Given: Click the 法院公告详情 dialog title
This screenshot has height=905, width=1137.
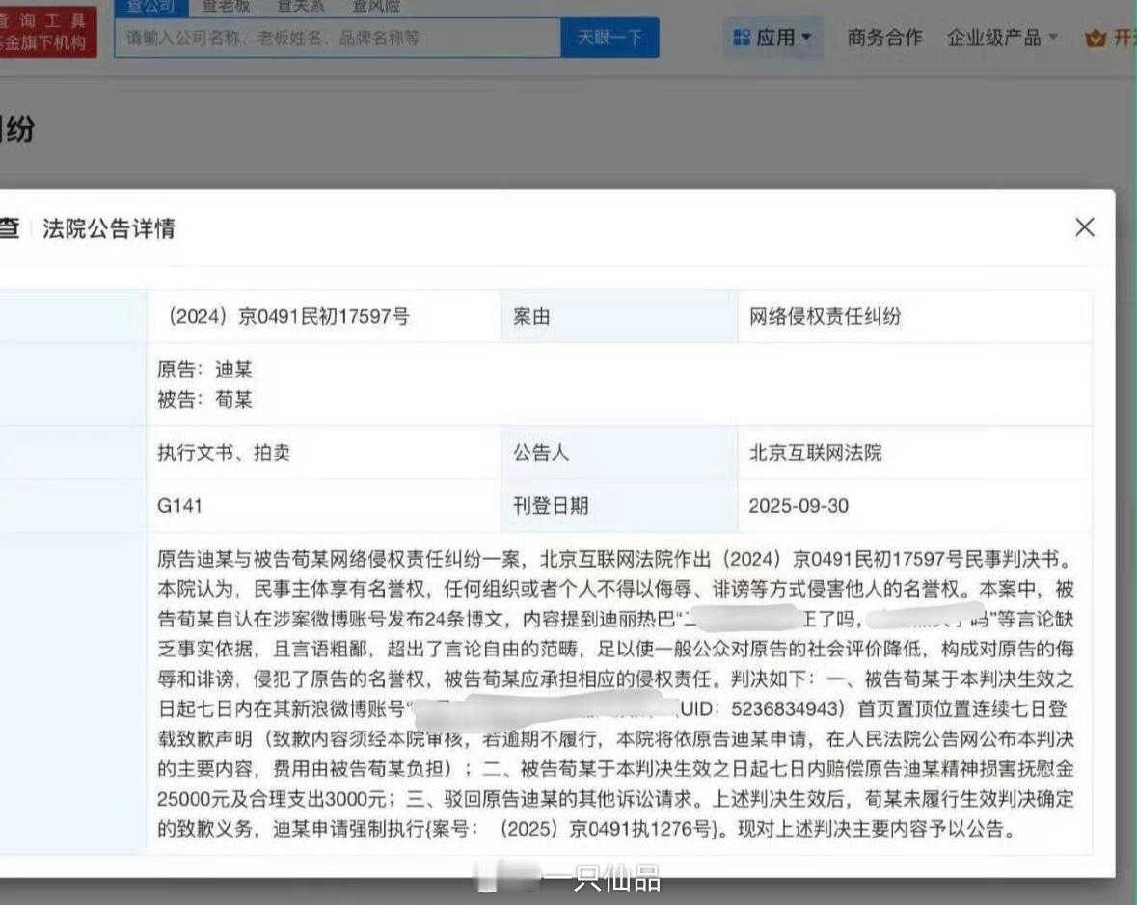Looking at the screenshot, I should [109, 228].
